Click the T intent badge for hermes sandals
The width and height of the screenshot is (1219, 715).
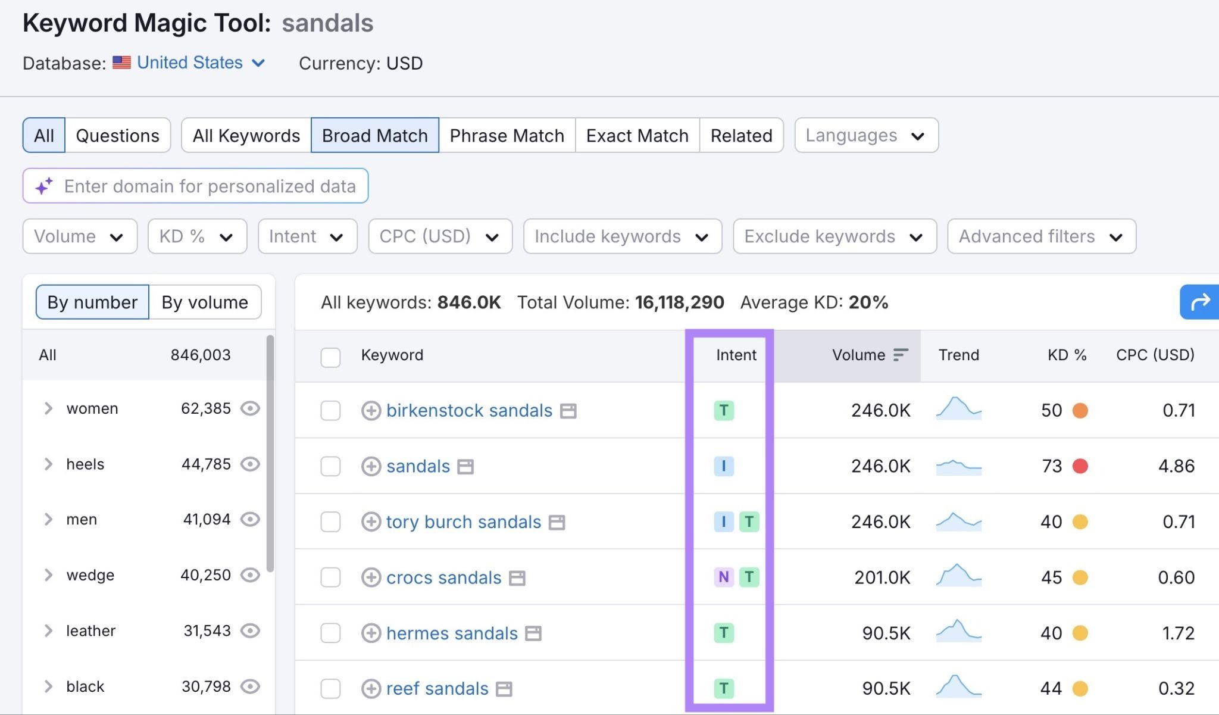724,633
